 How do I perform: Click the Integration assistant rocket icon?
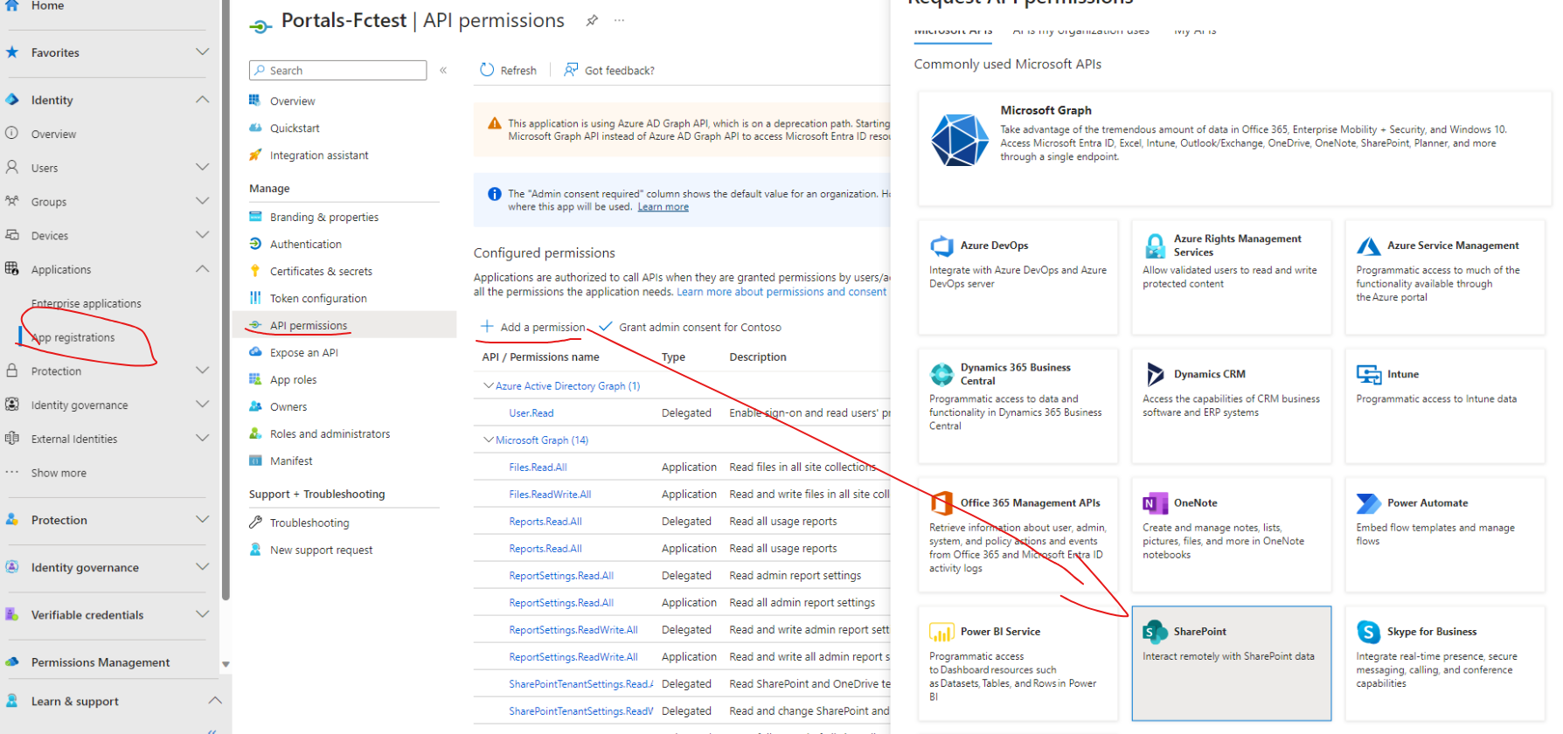255,155
